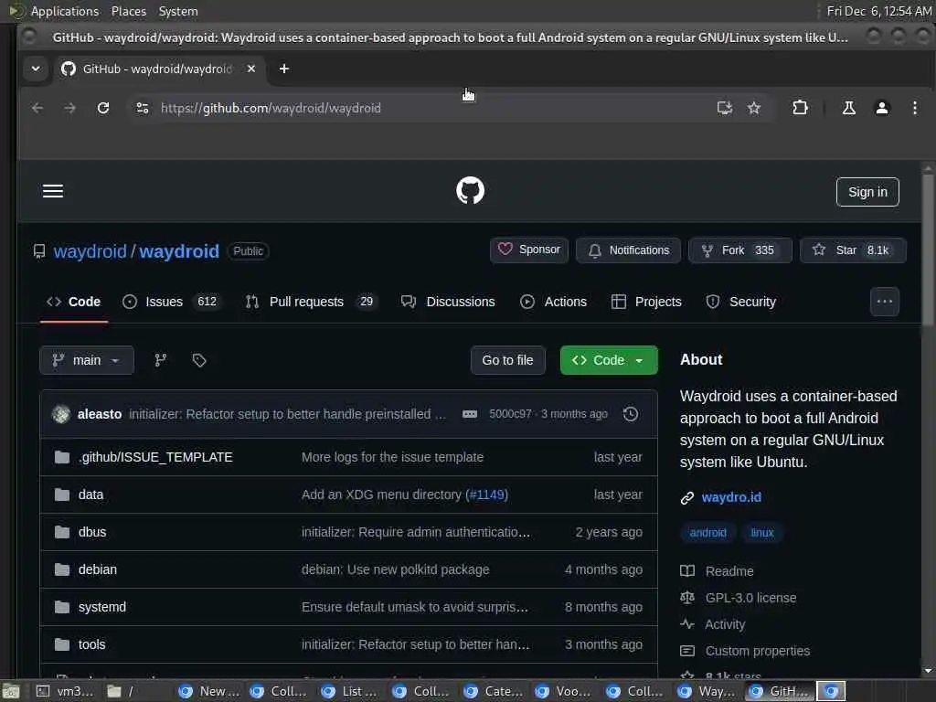Open the Discussions tab
The image size is (936, 702).
pyautogui.click(x=448, y=302)
